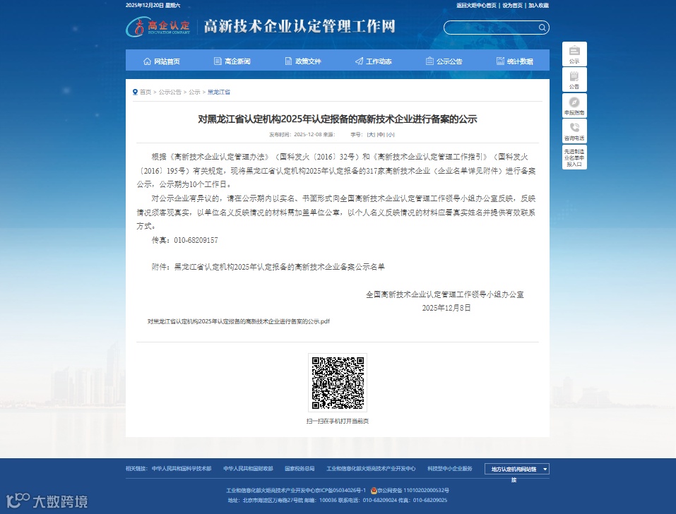Set font size to 大

(x=371, y=134)
